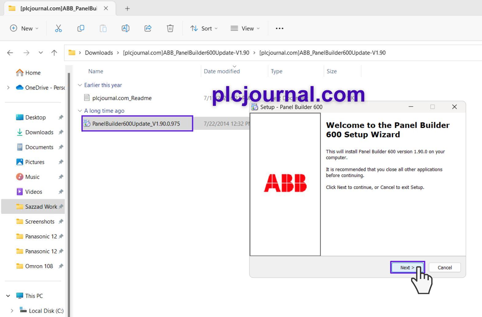Image resolution: width=482 pixels, height=317 pixels.
Task: Unpin Desktop using its pin icon
Action: [61, 117]
